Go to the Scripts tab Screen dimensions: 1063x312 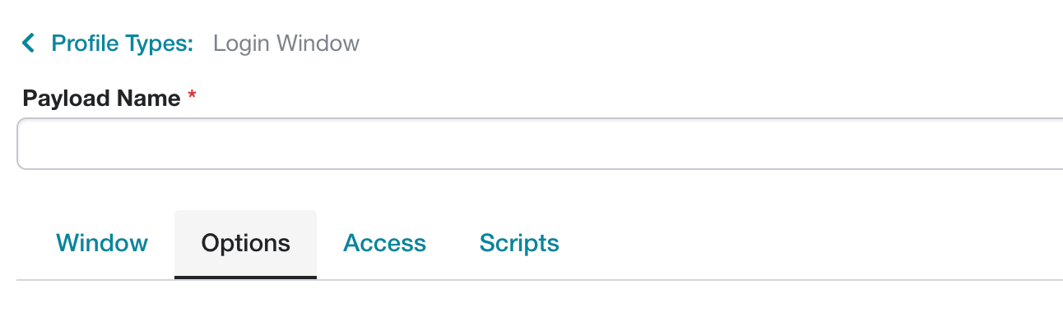tap(519, 243)
